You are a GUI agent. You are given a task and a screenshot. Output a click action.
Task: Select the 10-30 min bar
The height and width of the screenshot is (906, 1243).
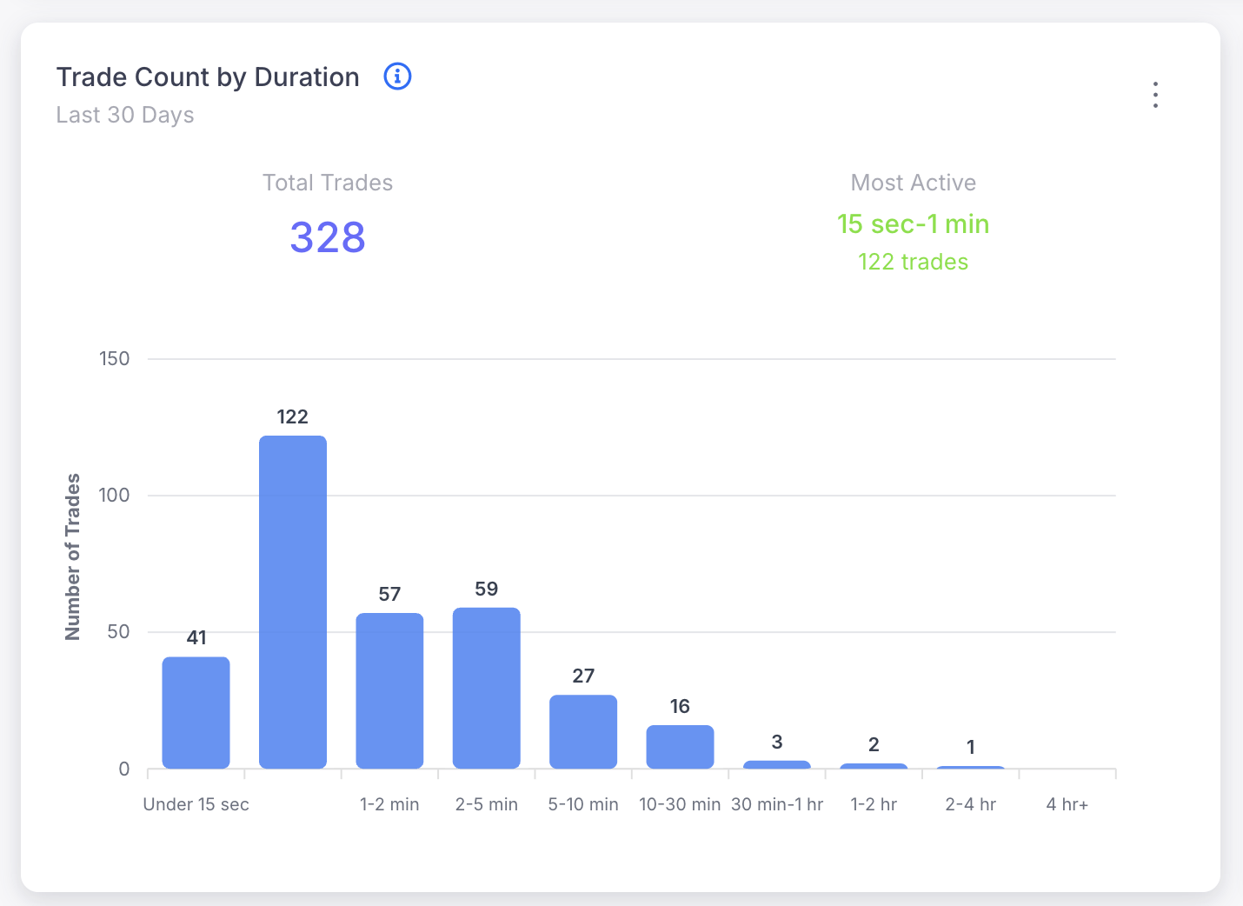tap(680, 747)
